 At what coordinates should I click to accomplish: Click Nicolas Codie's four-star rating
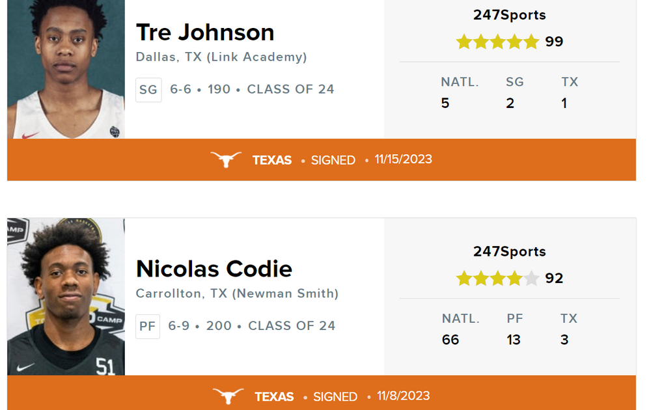coord(497,279)
